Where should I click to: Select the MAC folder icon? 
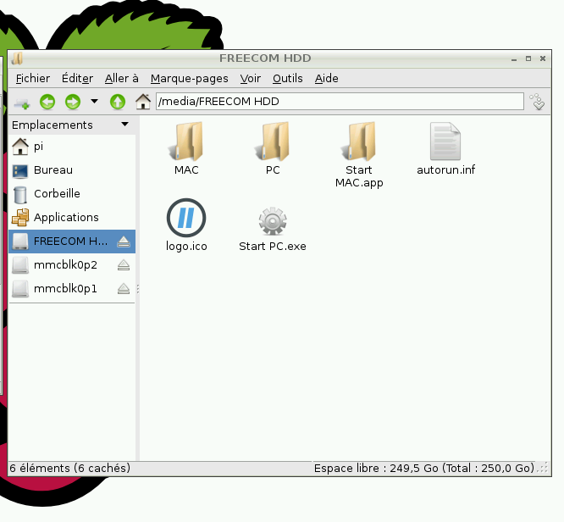coord(186,142)
